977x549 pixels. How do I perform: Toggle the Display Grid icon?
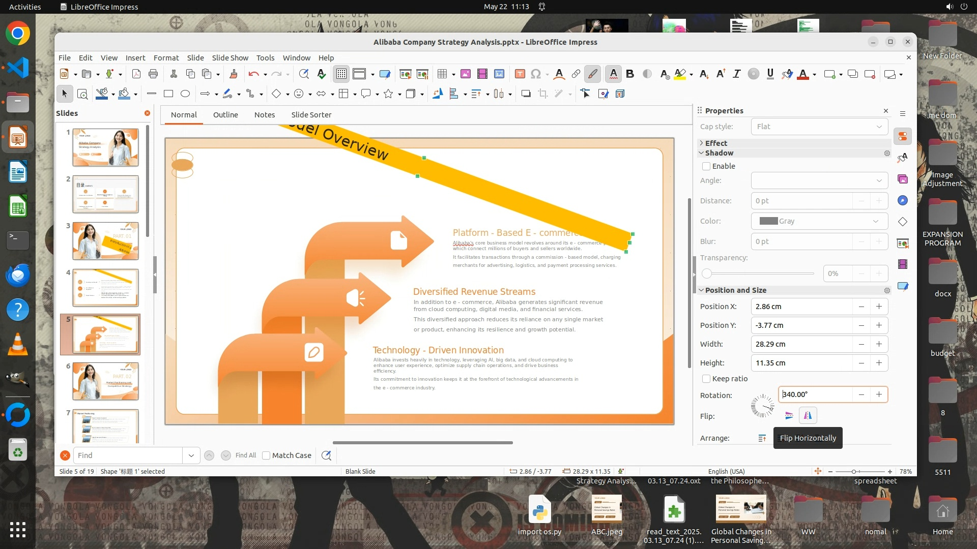341,74
